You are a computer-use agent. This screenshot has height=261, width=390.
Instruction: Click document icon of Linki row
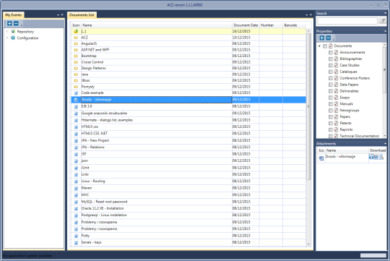point(76,174)
